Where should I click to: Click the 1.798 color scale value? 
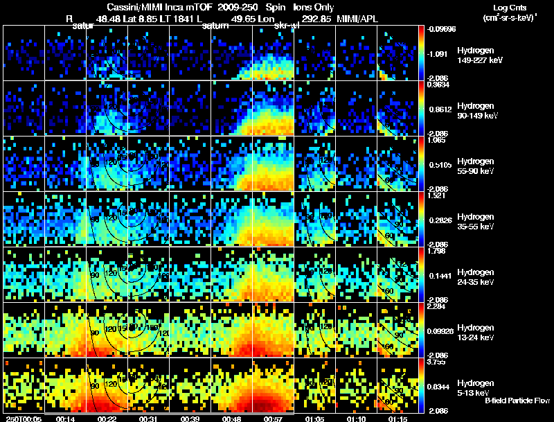[x=436, y=251]
